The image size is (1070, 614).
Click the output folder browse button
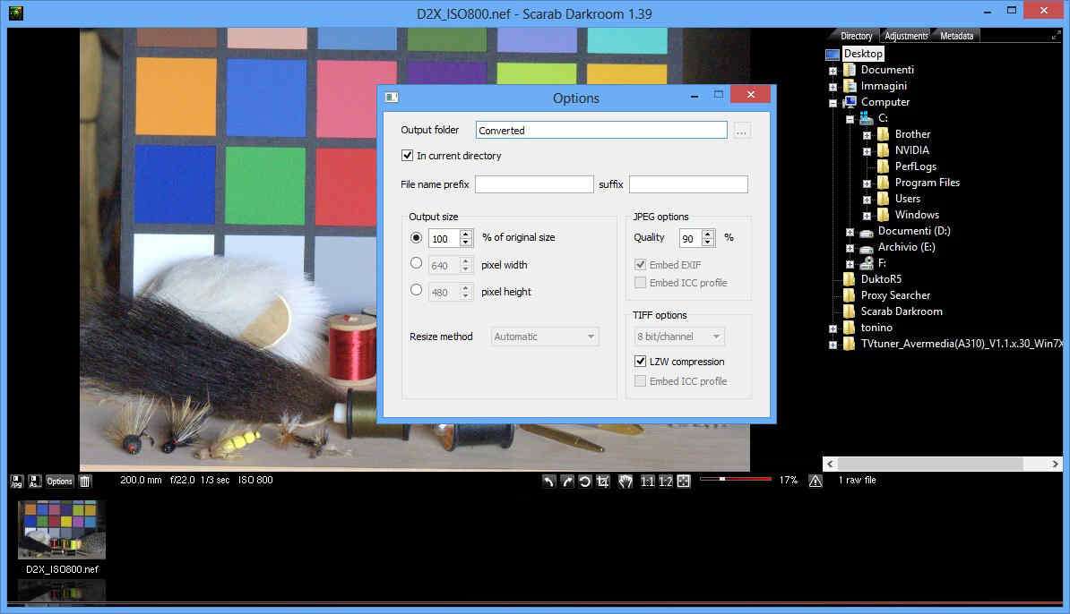pos(741,131)
